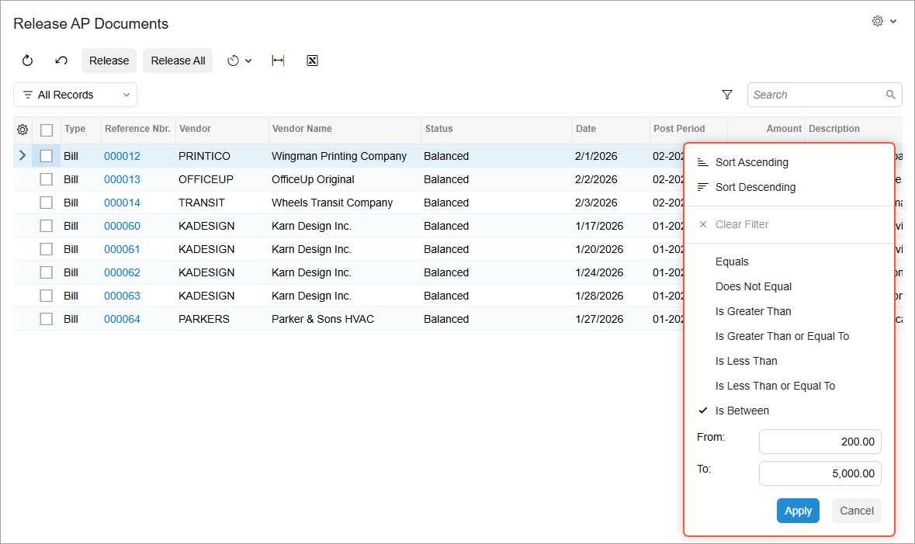The height and width of the screenshot is (544, 915).
Task: Click the fit-to-screen column width icon
Action: coord(278,61)
